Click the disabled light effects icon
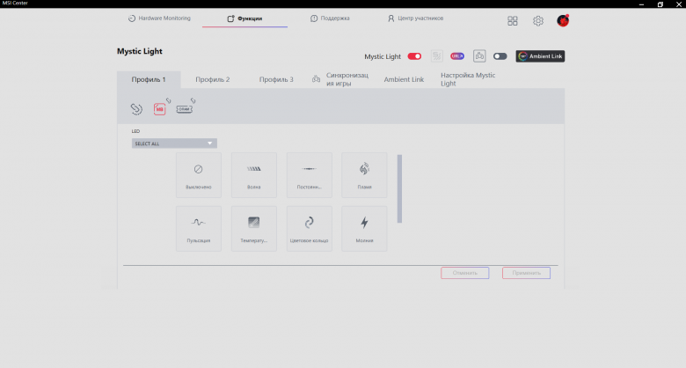Viewport: 686px width, 368px height. point(436,56)
